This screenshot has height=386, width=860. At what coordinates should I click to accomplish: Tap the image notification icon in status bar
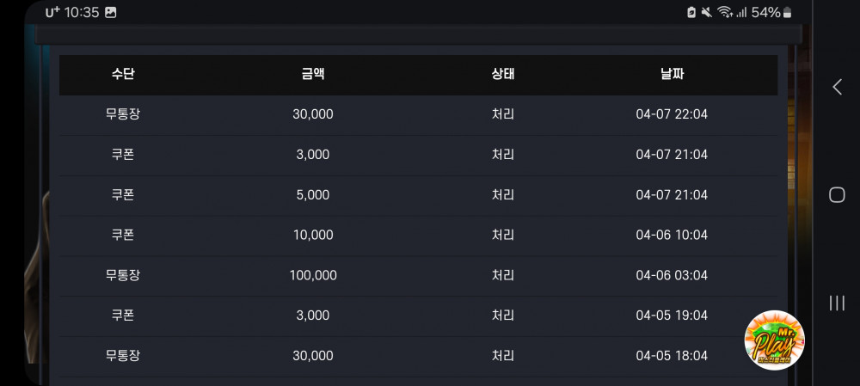111,13
